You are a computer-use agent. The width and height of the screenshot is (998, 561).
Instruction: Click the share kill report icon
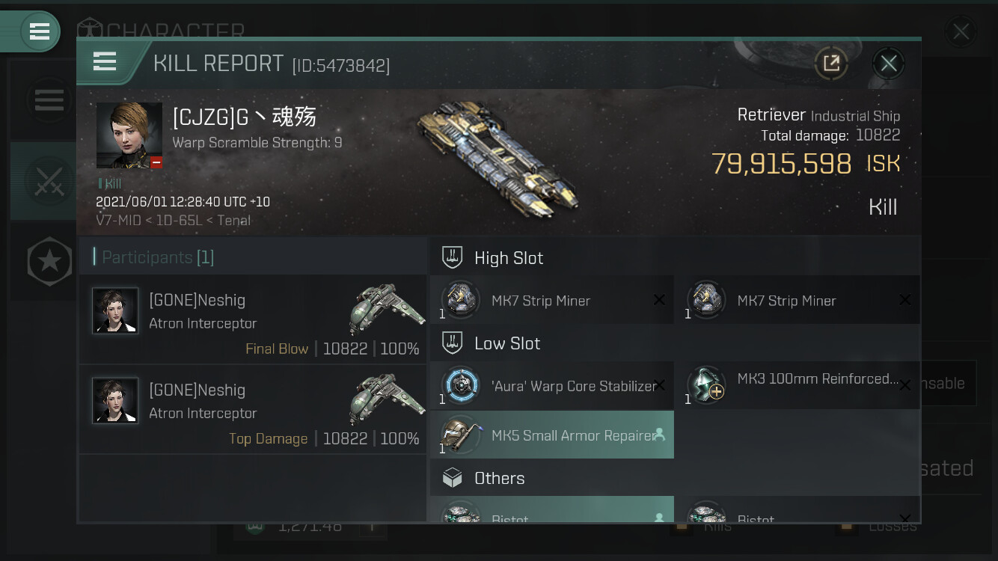click(831, 64)
